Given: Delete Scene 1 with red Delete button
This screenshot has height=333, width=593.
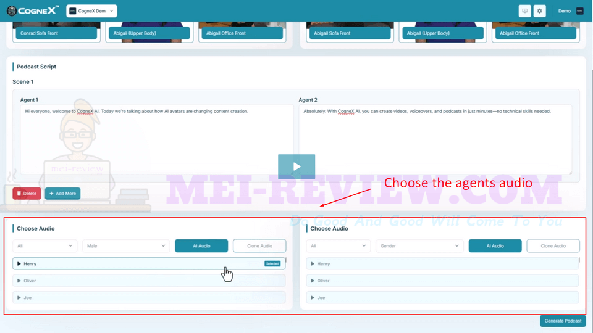Looking at the screenshot, I should (x=27, y=193).
